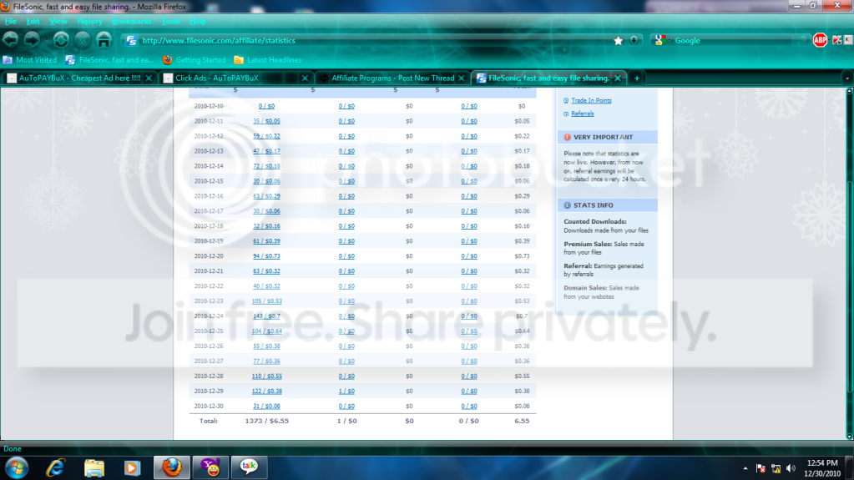
Task: Close the AuToPAYBuX Cheapest Ad tab
Action: tap(149, 78)
